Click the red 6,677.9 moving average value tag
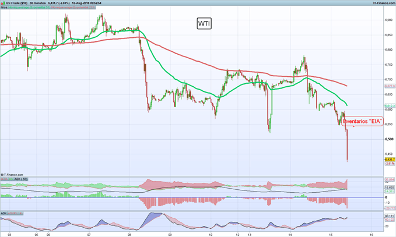This screenshot has height=237, width=396. pyautogui.click(x=390, y=86)
